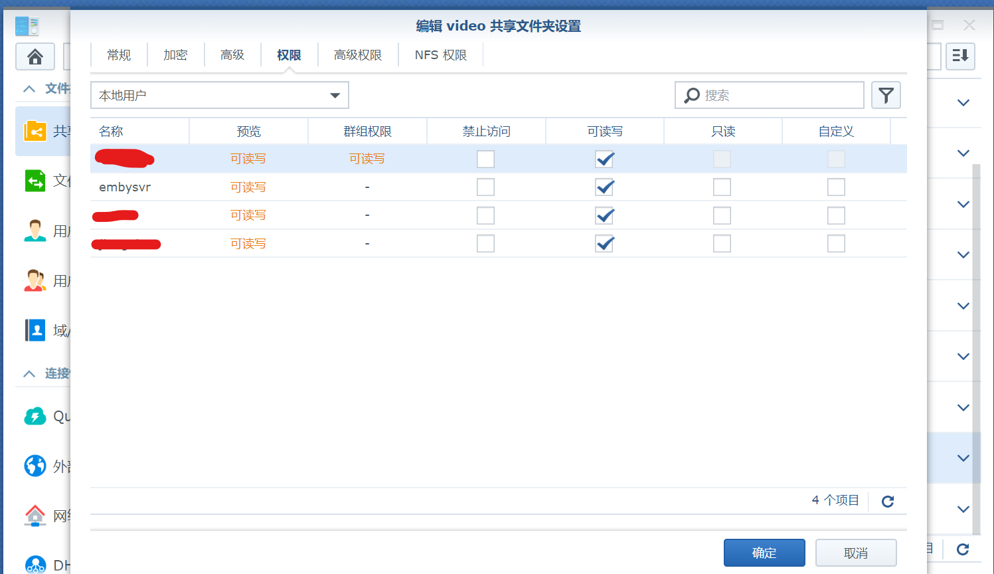This screenshot has height=574, width=994.
Task: Click the filter funnel icon
Action: click(886, 96)
